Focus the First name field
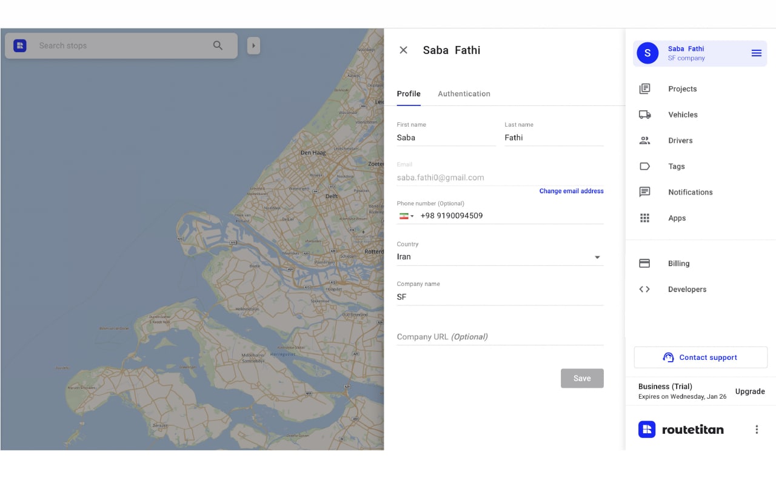Image resolution: width=776 pixels, height=495 pixels. (446, 138)
